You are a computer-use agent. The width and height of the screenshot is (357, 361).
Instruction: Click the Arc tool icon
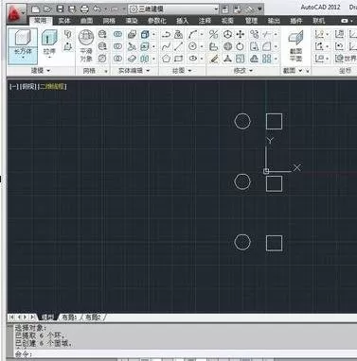tap(192, 34)
